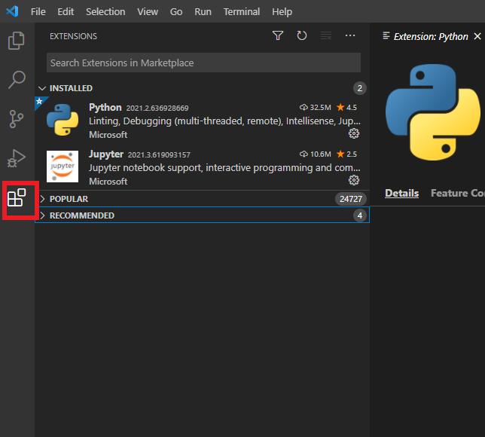The height and width of the screenshot is (437, 485).
Task: Open the Help menu
Action: pyautogui.click(x=282, y=12)
